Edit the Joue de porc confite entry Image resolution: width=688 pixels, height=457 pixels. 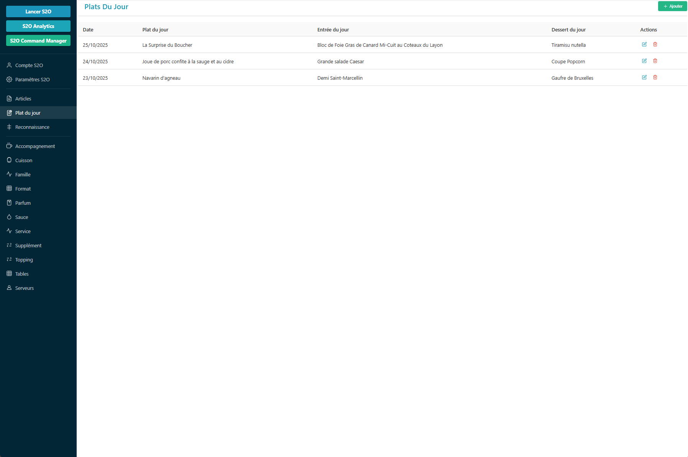(x=644, y=61)
